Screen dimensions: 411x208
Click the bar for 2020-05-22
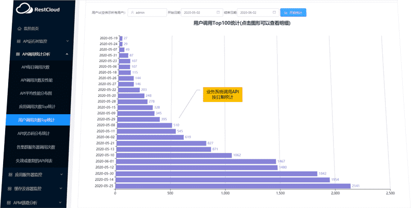click(129, 90)
